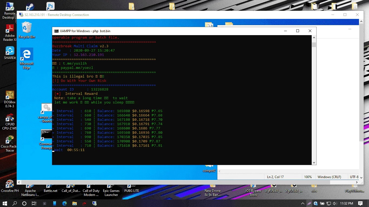
Task: Select the Epic Games Launcher shortcut
Action: pyautogui.click(x=111, y=190)
